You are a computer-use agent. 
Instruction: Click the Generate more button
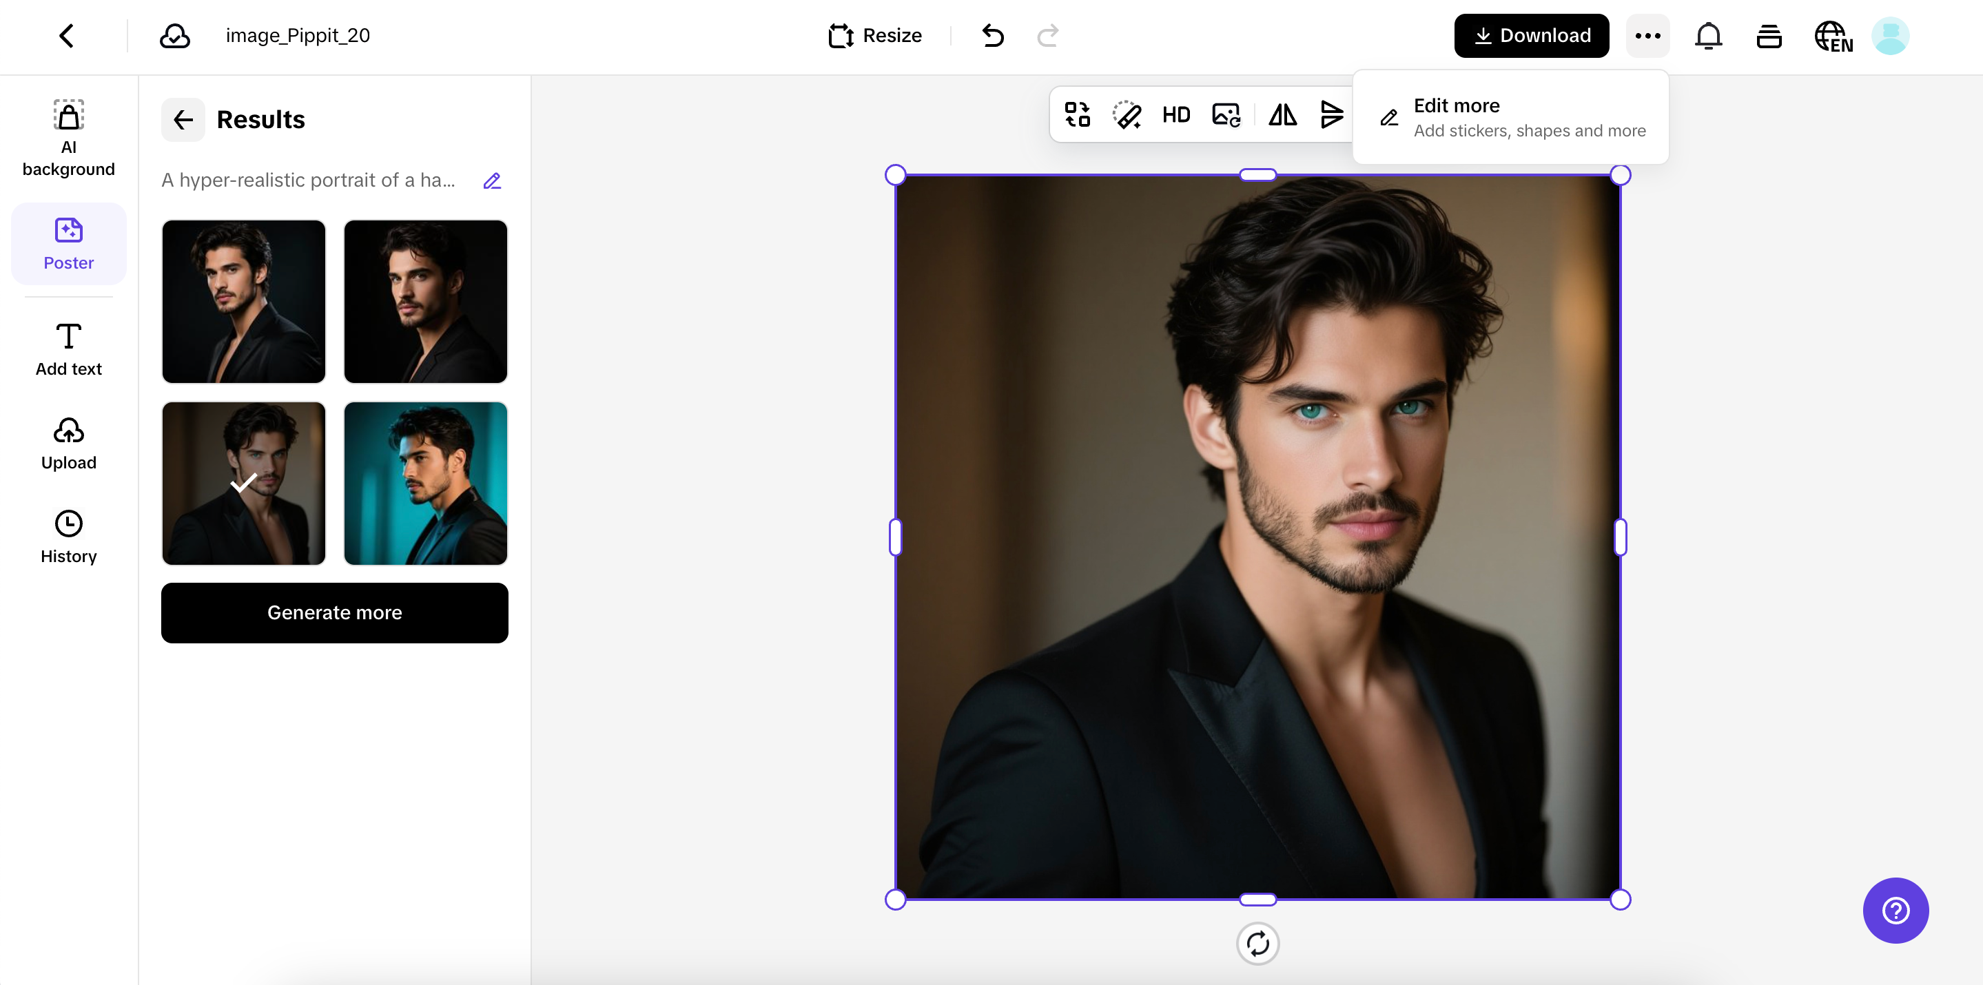pyautogui.click(x=334, y=612)
